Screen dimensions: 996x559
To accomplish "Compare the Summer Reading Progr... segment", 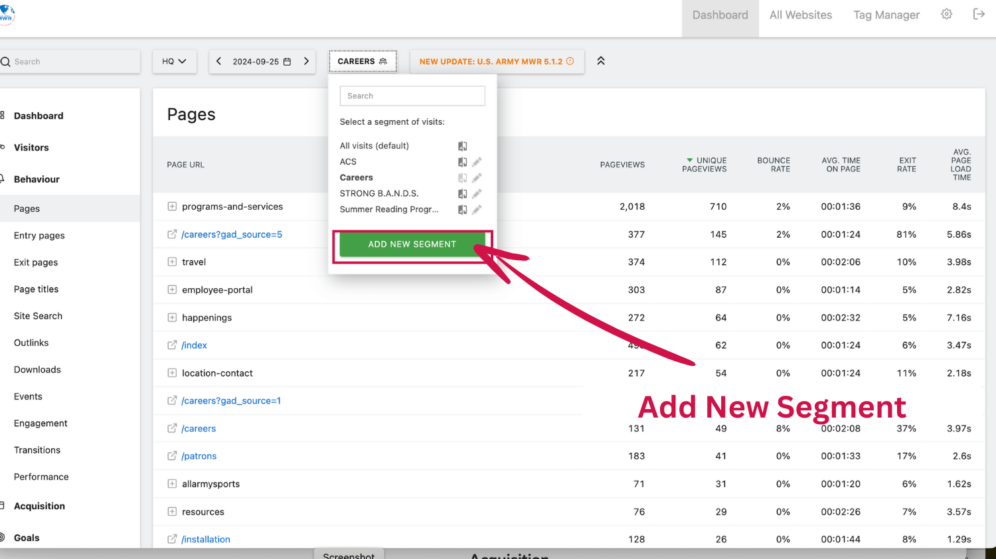I will (463, 210).
